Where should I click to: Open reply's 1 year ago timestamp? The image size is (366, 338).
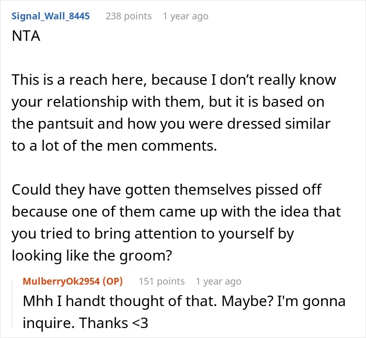pos(219,281)
